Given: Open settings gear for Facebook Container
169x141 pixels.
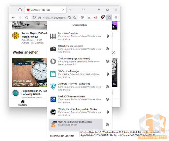Looking at the screenshot, I should pyautogui.click(x=107, y=36).
